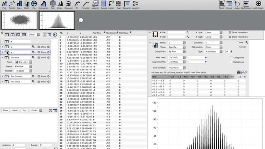Add a Graphic command
The width and height of the screenshot is (265, 149).
pos(127,5)
